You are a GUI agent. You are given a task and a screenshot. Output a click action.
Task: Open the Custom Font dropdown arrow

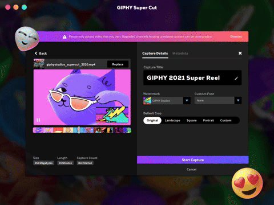tap(238, 100)
